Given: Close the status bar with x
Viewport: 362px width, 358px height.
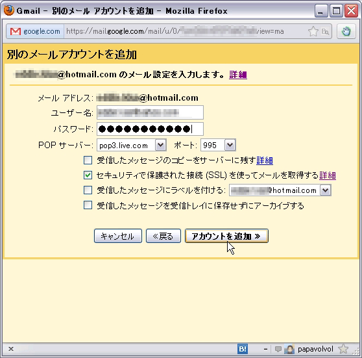Looking at the screenshot, I should pos(11,349).
